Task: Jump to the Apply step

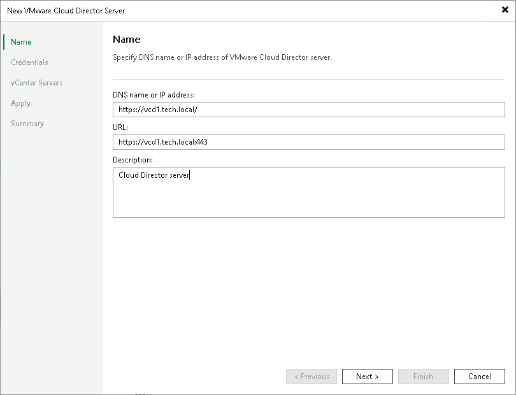Action: point(21,103)
